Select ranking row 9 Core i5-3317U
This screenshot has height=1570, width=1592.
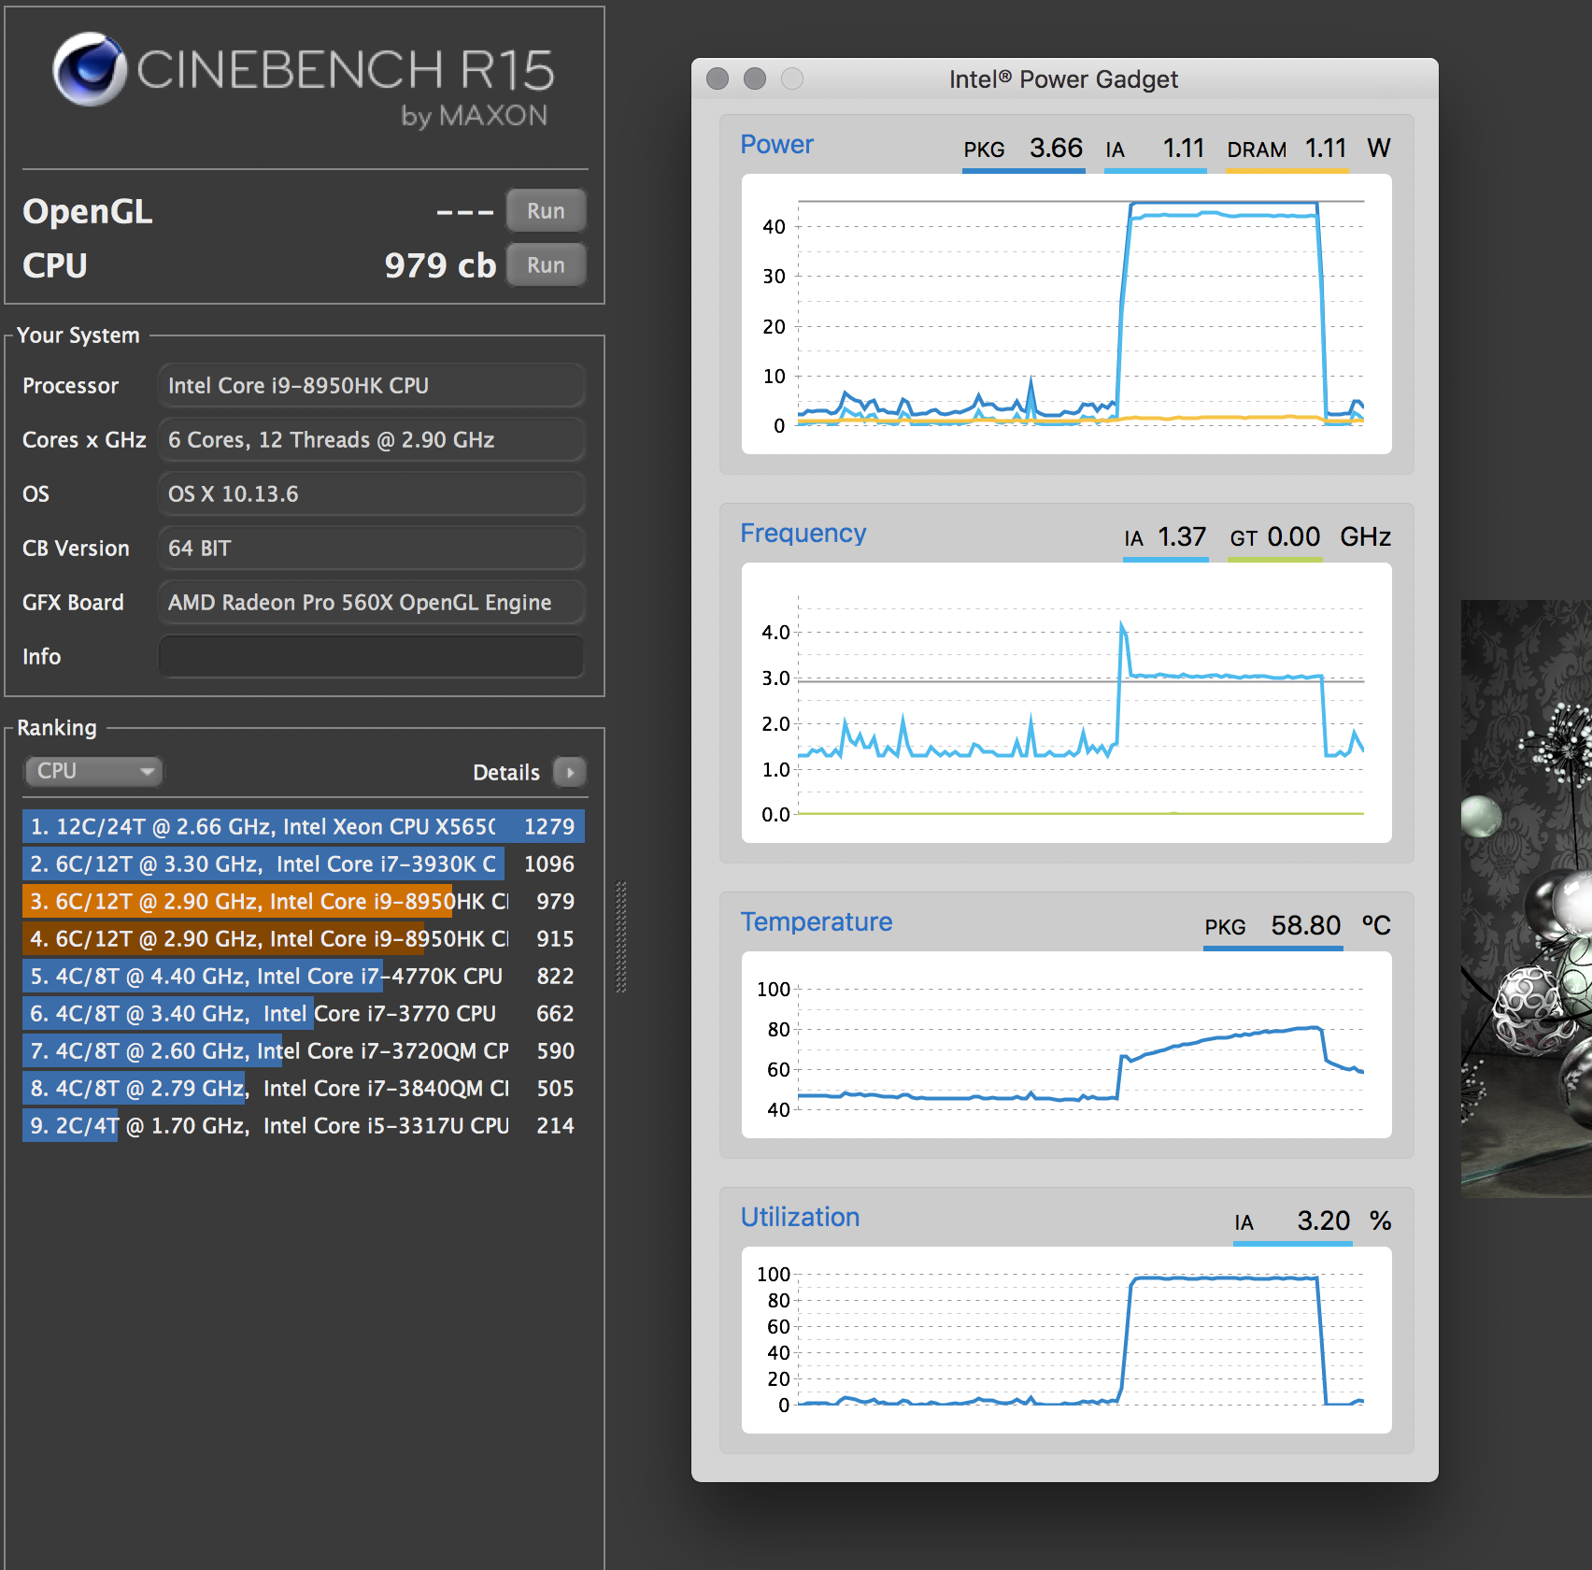tap(304, 1125)
